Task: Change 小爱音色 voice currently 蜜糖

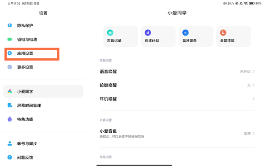Action: click(177, 133)
